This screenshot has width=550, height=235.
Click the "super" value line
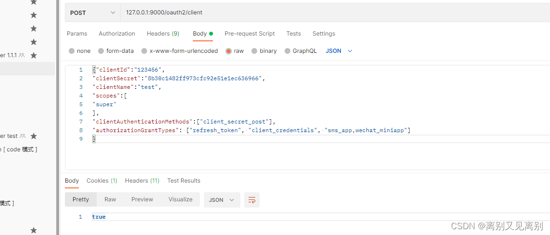pyautogui.click(x=104, y=104)
